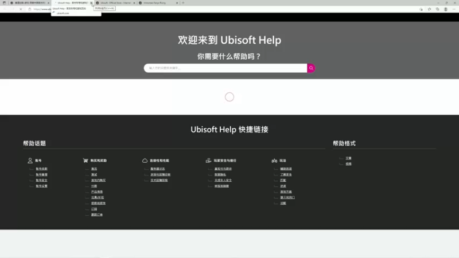Viewport: 459px width, 258px height.
Task: Click the gamepad icon beside 玩法
Action: coord(274,161)
